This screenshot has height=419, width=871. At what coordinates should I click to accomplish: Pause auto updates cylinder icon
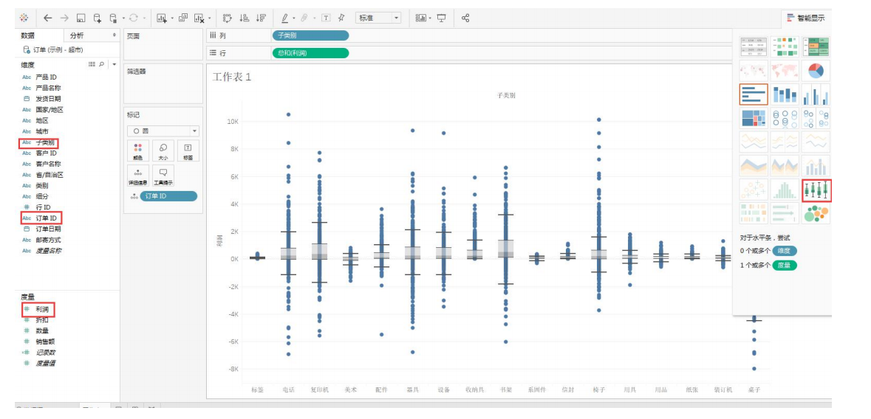[113, 18]
